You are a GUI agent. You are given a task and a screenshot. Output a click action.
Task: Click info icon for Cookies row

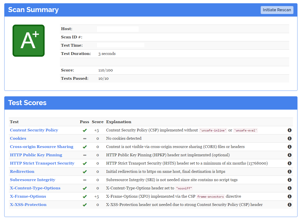(x=289, y=138)
